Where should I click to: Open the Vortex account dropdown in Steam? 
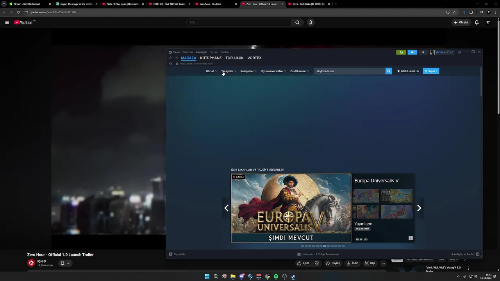(441, 52)
